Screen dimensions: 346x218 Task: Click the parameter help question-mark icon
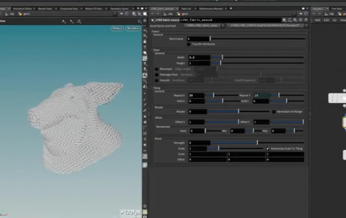point(306,20)
